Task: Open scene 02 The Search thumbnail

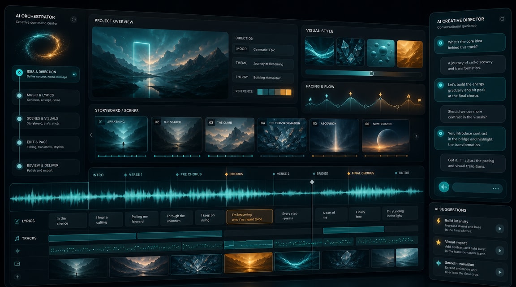Action: [177, 135]
